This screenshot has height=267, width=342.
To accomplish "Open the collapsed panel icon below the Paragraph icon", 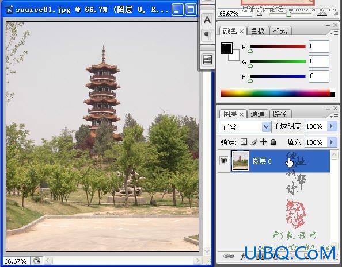I will [x=207, y=60].
